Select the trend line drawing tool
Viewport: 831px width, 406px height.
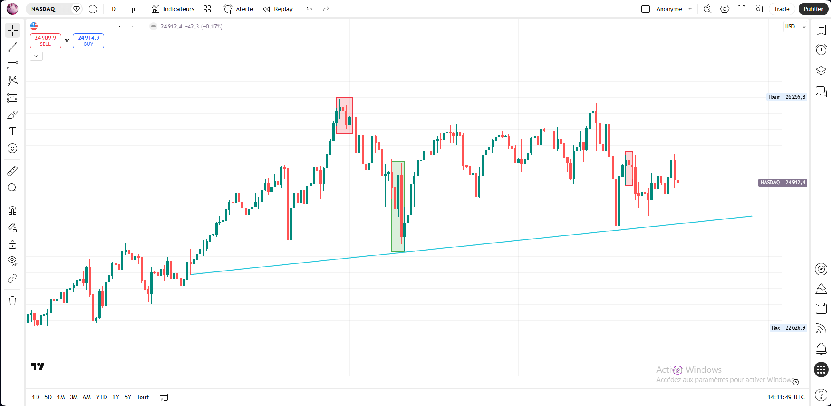point(12,47)
